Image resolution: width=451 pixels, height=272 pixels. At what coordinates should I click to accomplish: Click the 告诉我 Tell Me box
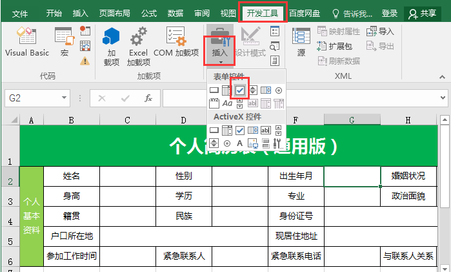click(x=352, y=14)
